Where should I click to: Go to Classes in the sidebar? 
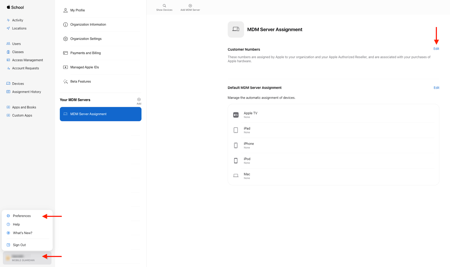[x=19, y=52]
